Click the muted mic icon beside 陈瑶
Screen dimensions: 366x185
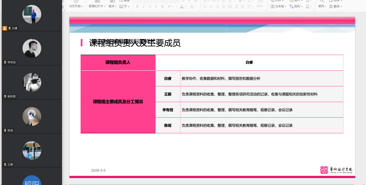[5, 130]
